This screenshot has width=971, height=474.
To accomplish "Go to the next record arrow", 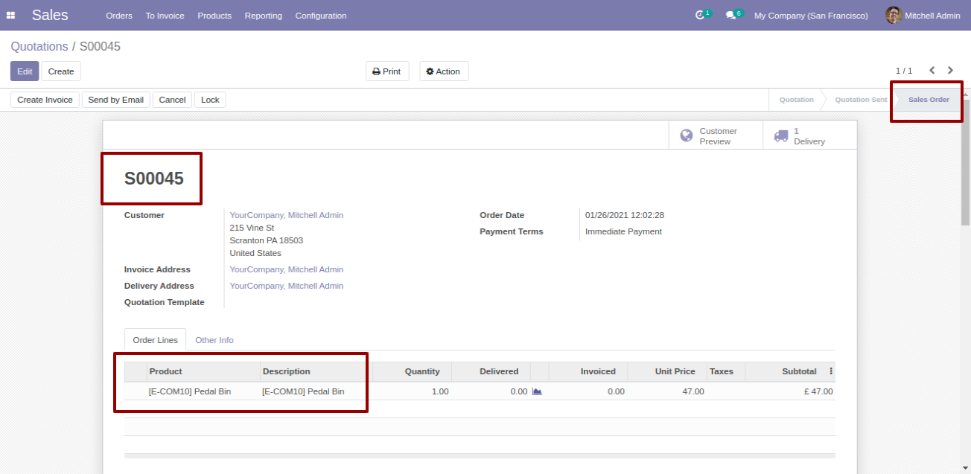I will coord(950,71).
